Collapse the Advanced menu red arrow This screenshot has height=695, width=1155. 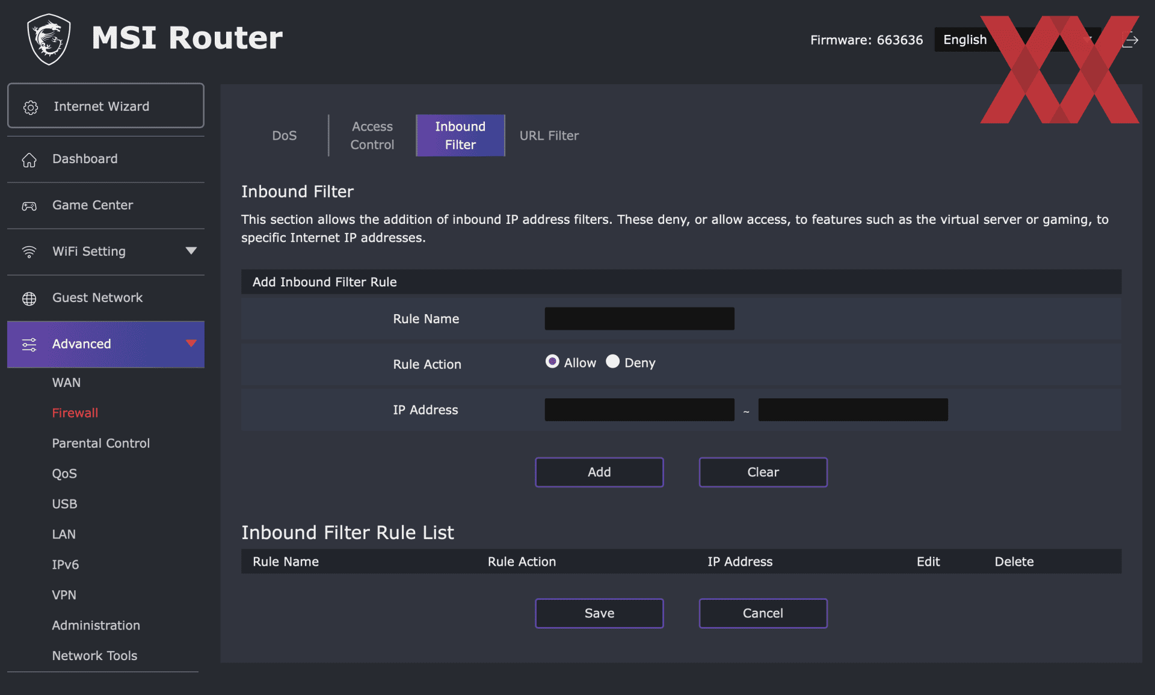pyautogui.click(x=191, y=343)
